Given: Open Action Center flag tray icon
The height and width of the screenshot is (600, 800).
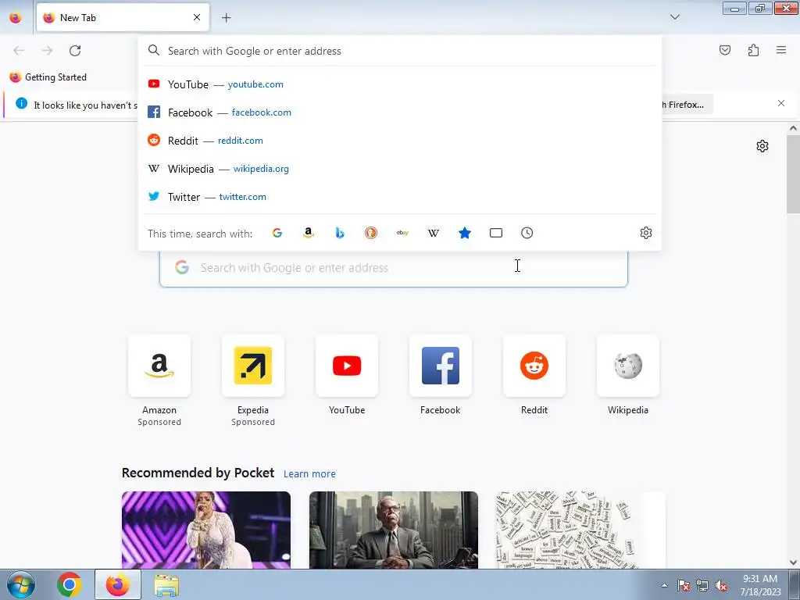Looking at the screenshot, I should tap(684, 586).
